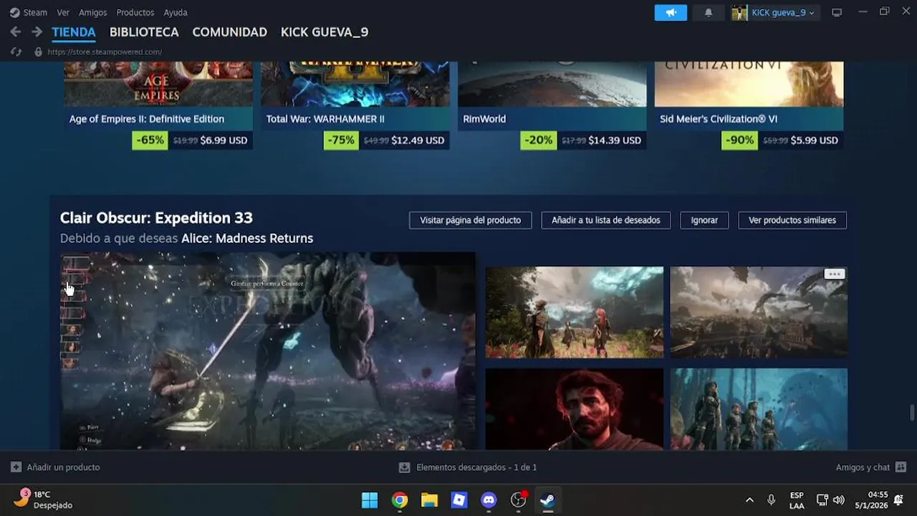The image size is (917, 516).
Task: Click the $12.49 USD price
Action: point(418,140)
